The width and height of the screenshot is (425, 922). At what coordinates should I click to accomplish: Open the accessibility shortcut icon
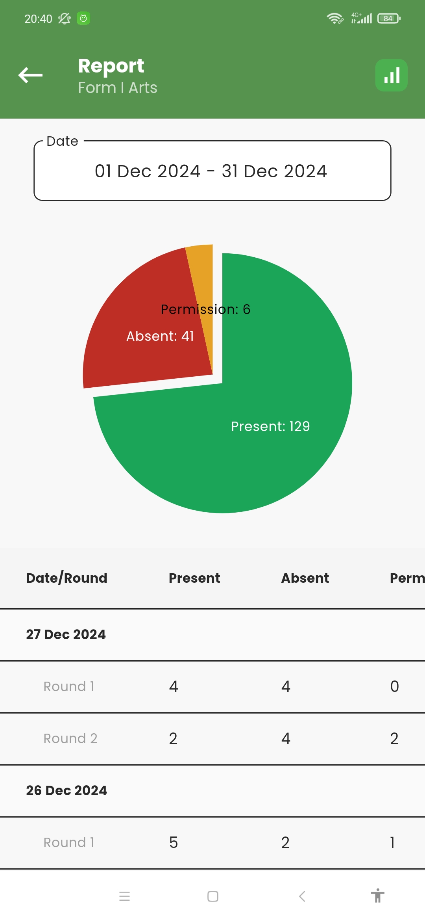click(x=377, y=896)
